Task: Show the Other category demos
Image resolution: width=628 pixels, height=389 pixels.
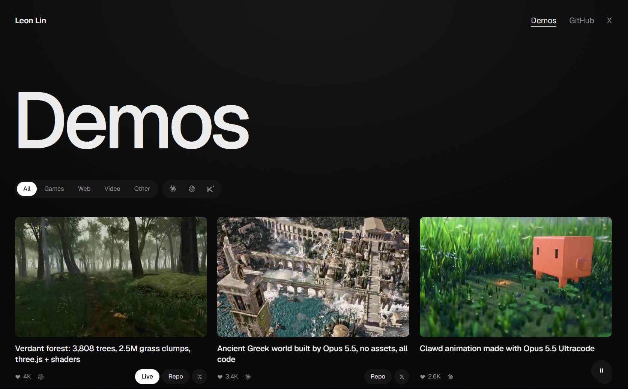Action: tap(142, 189)
